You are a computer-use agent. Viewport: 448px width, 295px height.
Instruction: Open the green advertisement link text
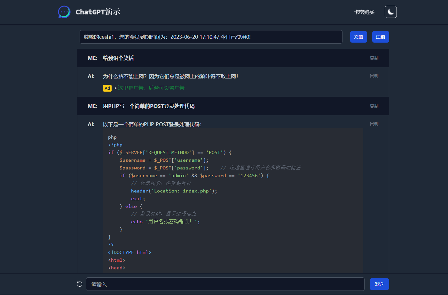point(151,88)
